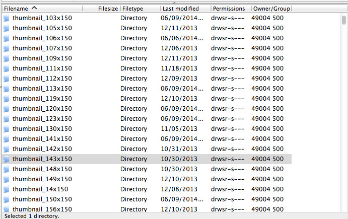348x219 pixels.
Task: Select the thumbnail_156x150 filename
Action: pyautogui.click(x=42, y=209)
